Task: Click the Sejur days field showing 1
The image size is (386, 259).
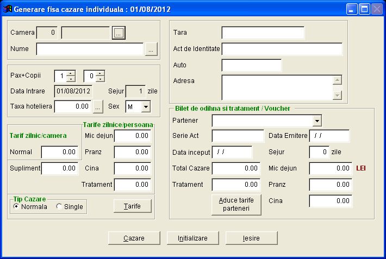Action: click(135, 91)
